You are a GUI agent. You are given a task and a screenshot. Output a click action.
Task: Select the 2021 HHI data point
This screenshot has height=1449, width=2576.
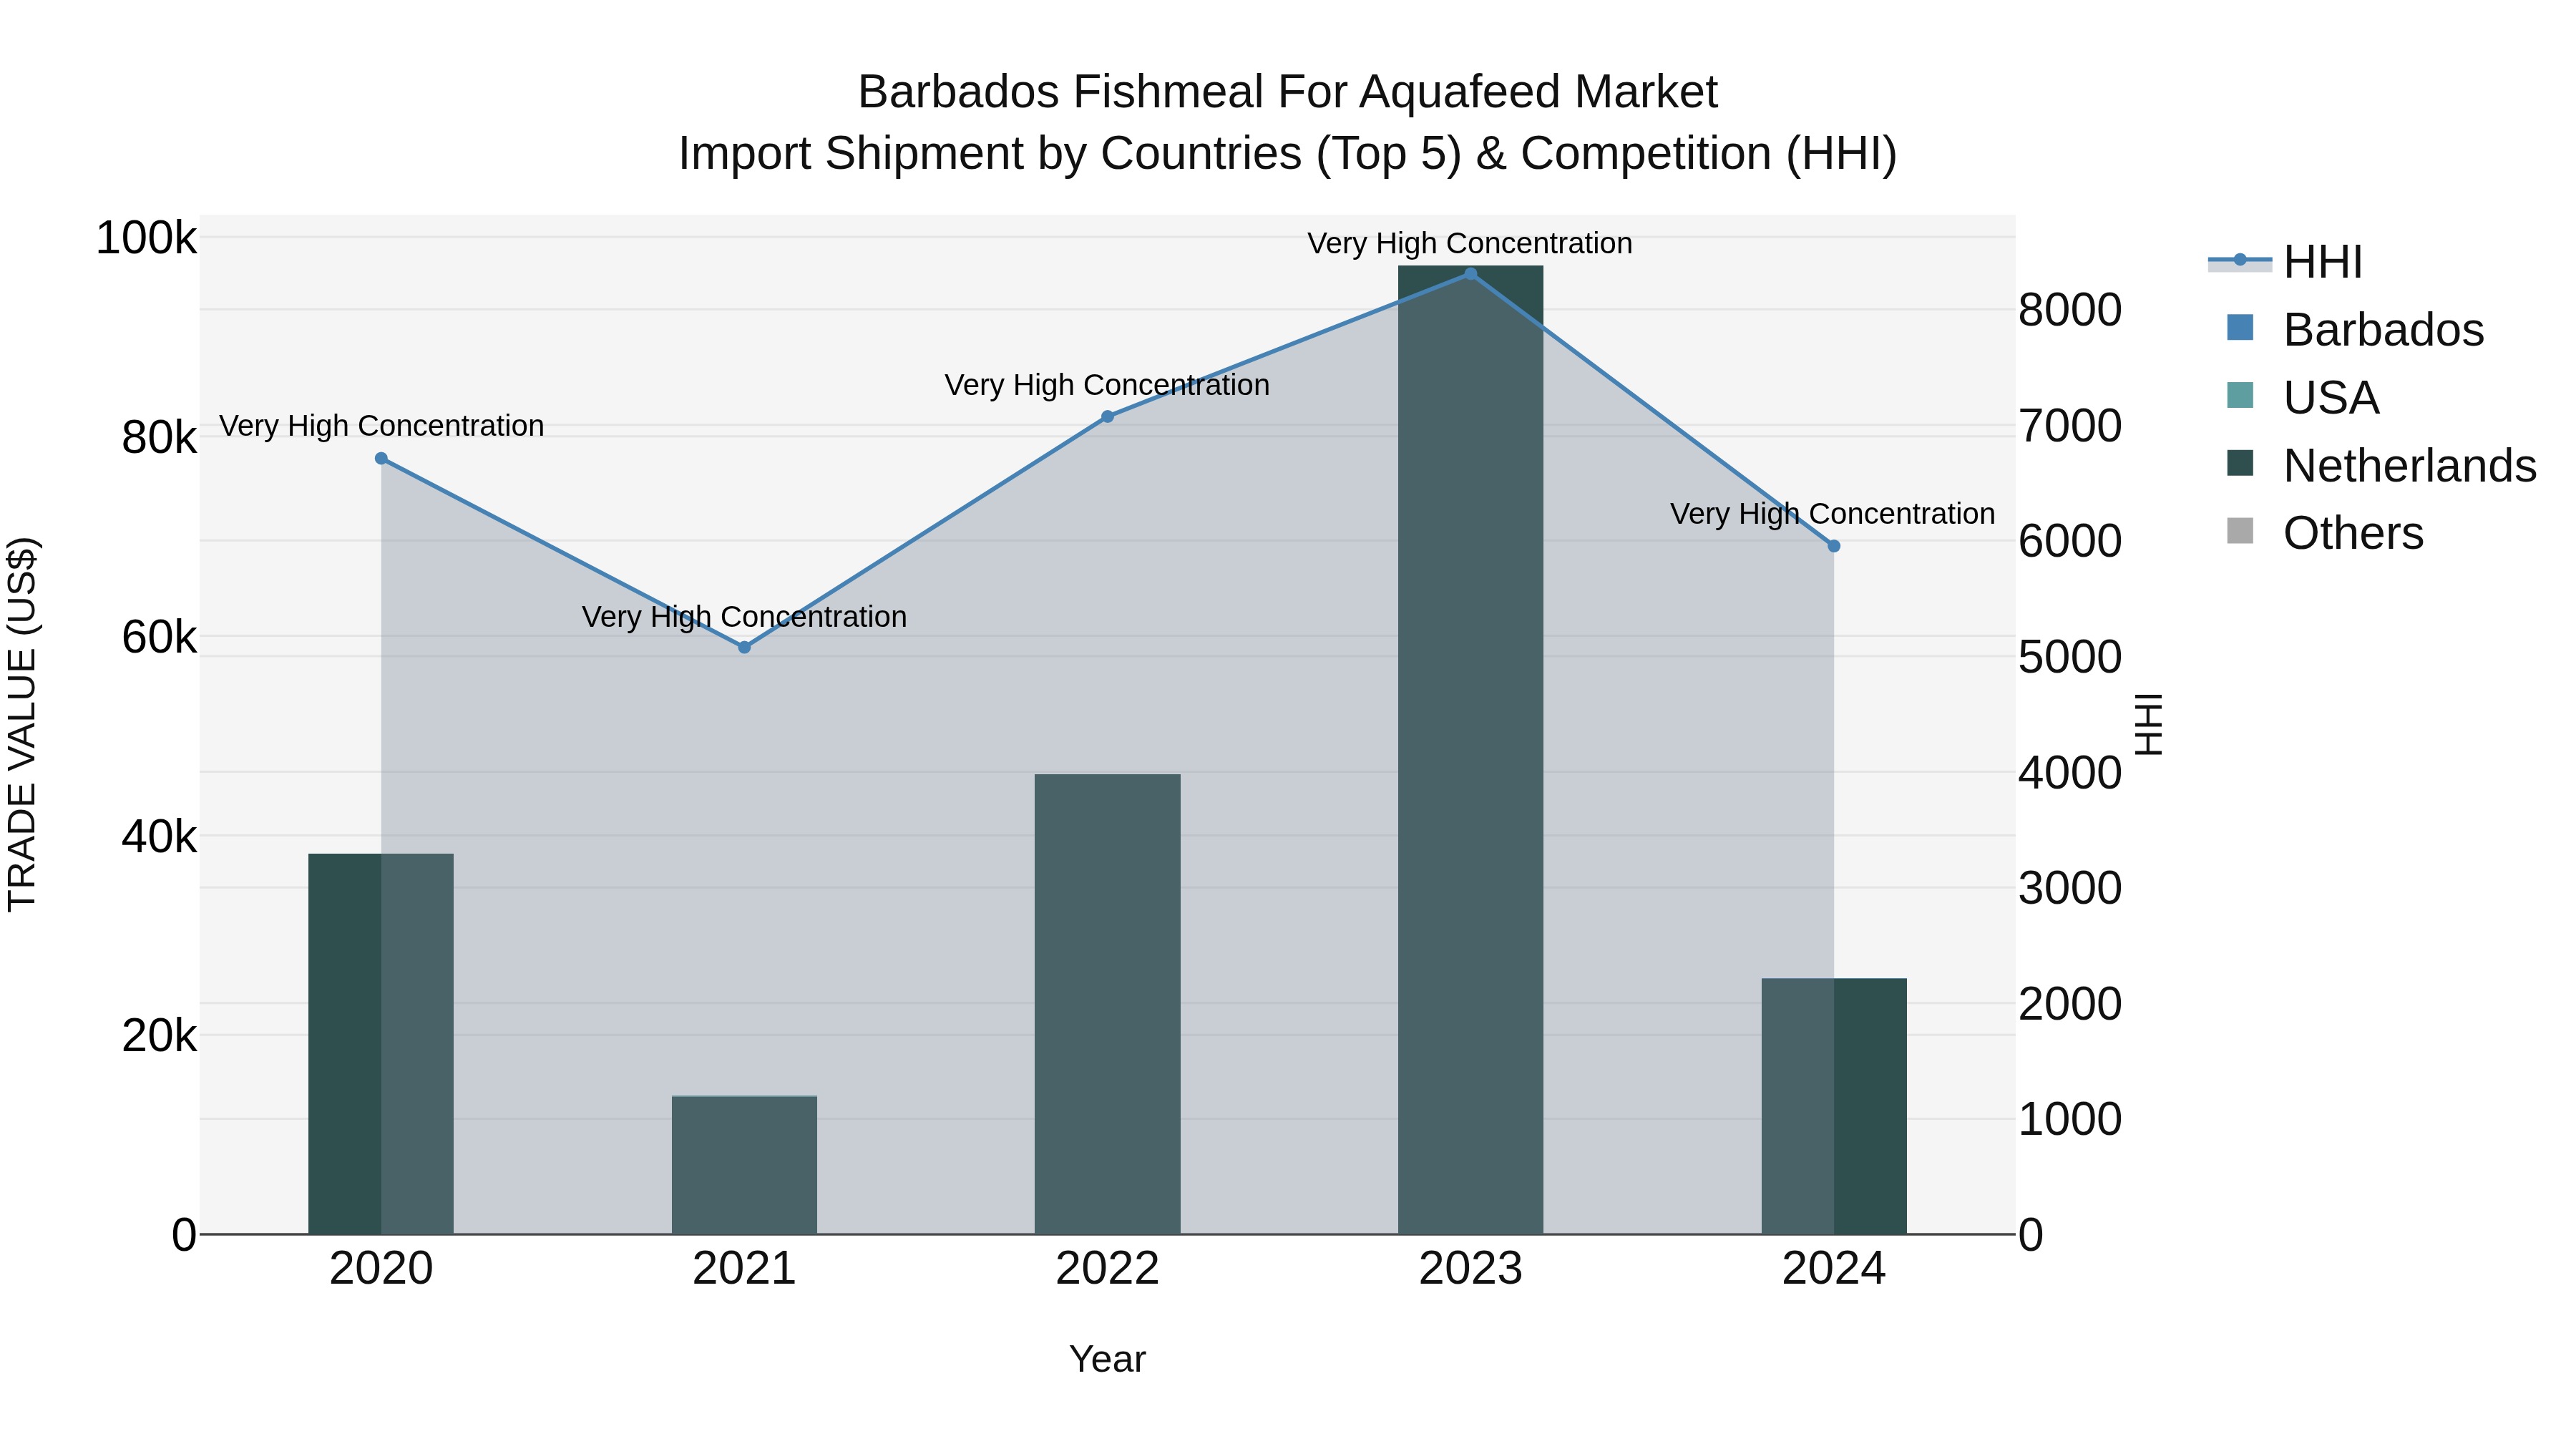[744, 648]
